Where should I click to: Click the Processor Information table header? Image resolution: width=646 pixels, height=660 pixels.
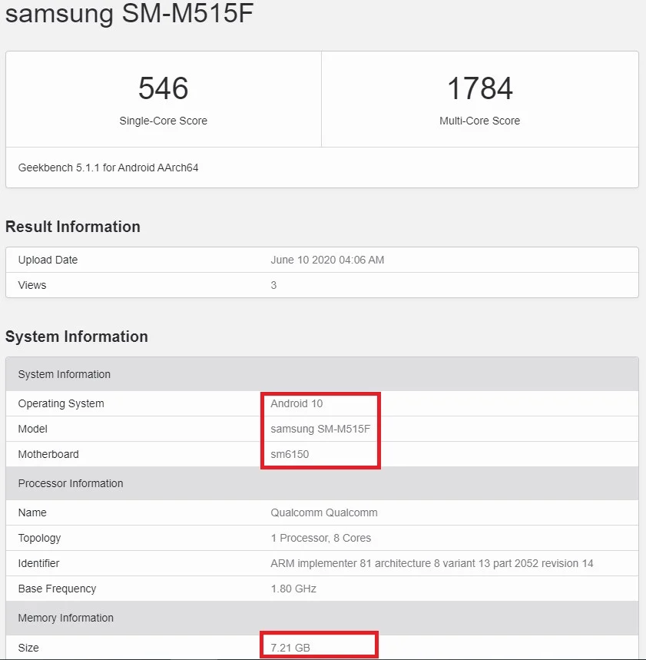coord(323,483)
